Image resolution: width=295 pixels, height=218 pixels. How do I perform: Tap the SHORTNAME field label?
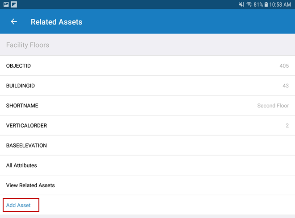point(22,106)
